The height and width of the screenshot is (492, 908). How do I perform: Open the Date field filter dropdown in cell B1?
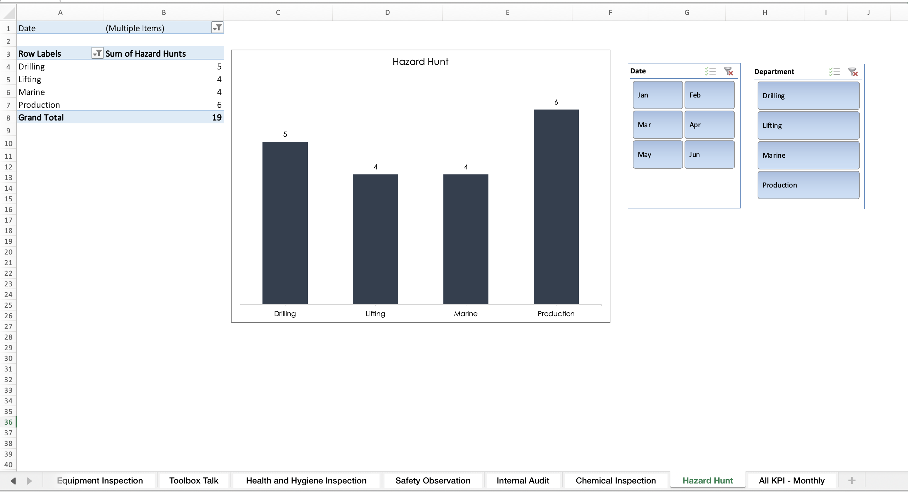[217, 28]
